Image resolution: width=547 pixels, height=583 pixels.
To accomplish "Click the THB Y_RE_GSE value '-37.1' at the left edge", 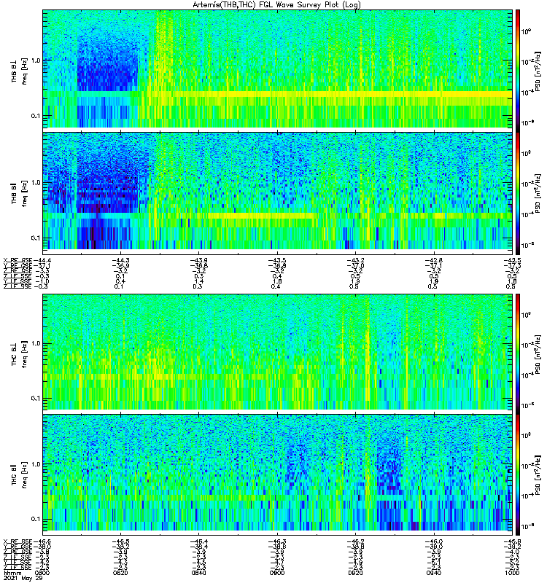I will click(x=42, y=265).
